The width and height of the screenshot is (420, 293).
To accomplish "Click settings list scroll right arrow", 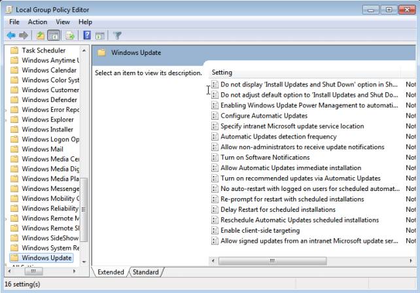I will click(x=411, y=261).
